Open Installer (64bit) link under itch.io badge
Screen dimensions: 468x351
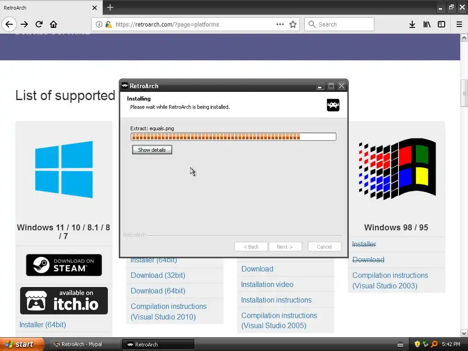click(43, 325)
